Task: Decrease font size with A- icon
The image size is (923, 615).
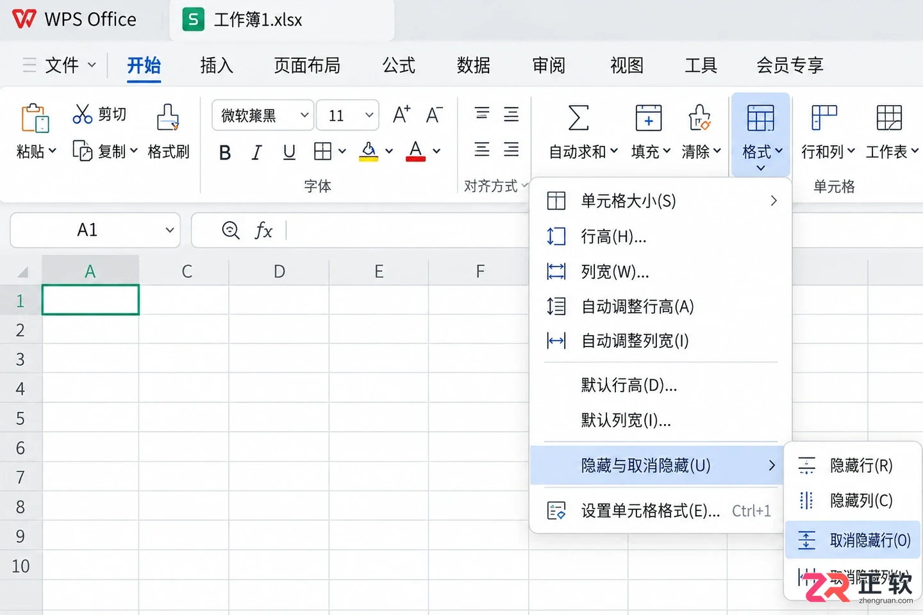Action: pyautogui.click(x=434, y=115)
